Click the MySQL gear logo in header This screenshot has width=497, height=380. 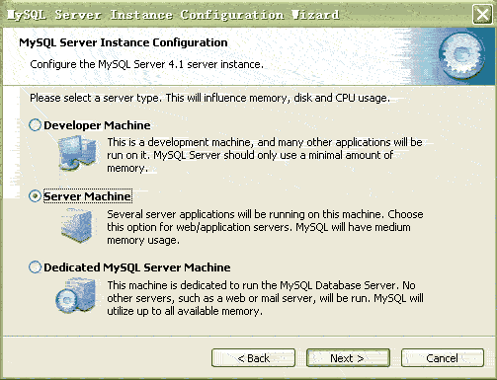(x=461, y=55)
